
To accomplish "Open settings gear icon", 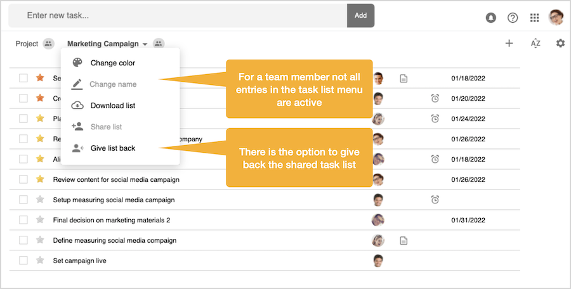I will click(560, 43).
